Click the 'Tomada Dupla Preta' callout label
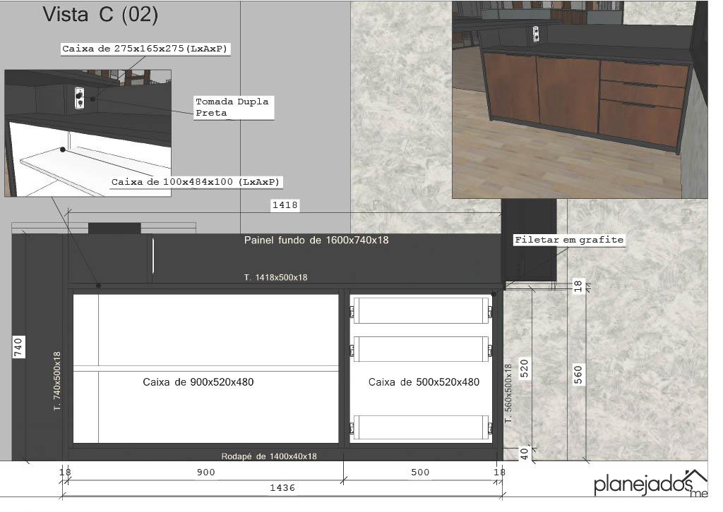Viewport: 723px width, 512px height. coord(232,106)
